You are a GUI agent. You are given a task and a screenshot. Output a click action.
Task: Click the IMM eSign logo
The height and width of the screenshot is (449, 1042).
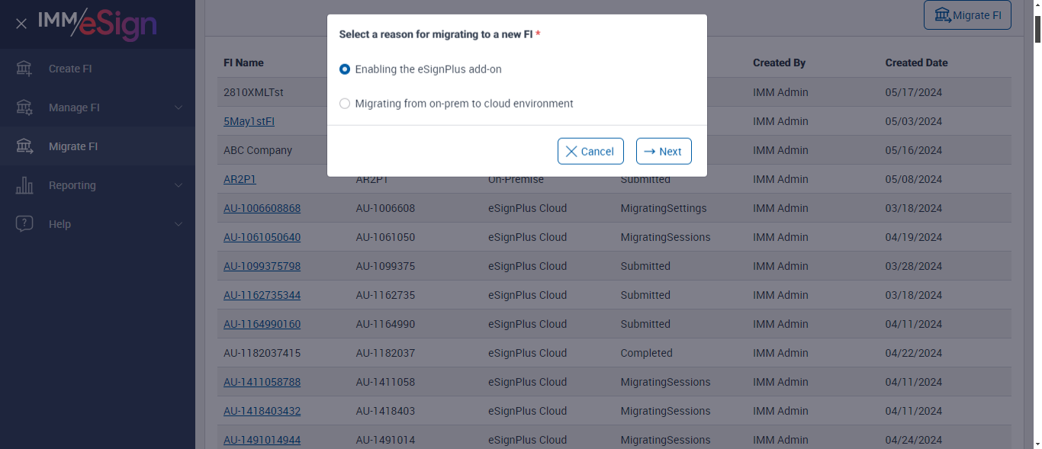tap(97, 24)
